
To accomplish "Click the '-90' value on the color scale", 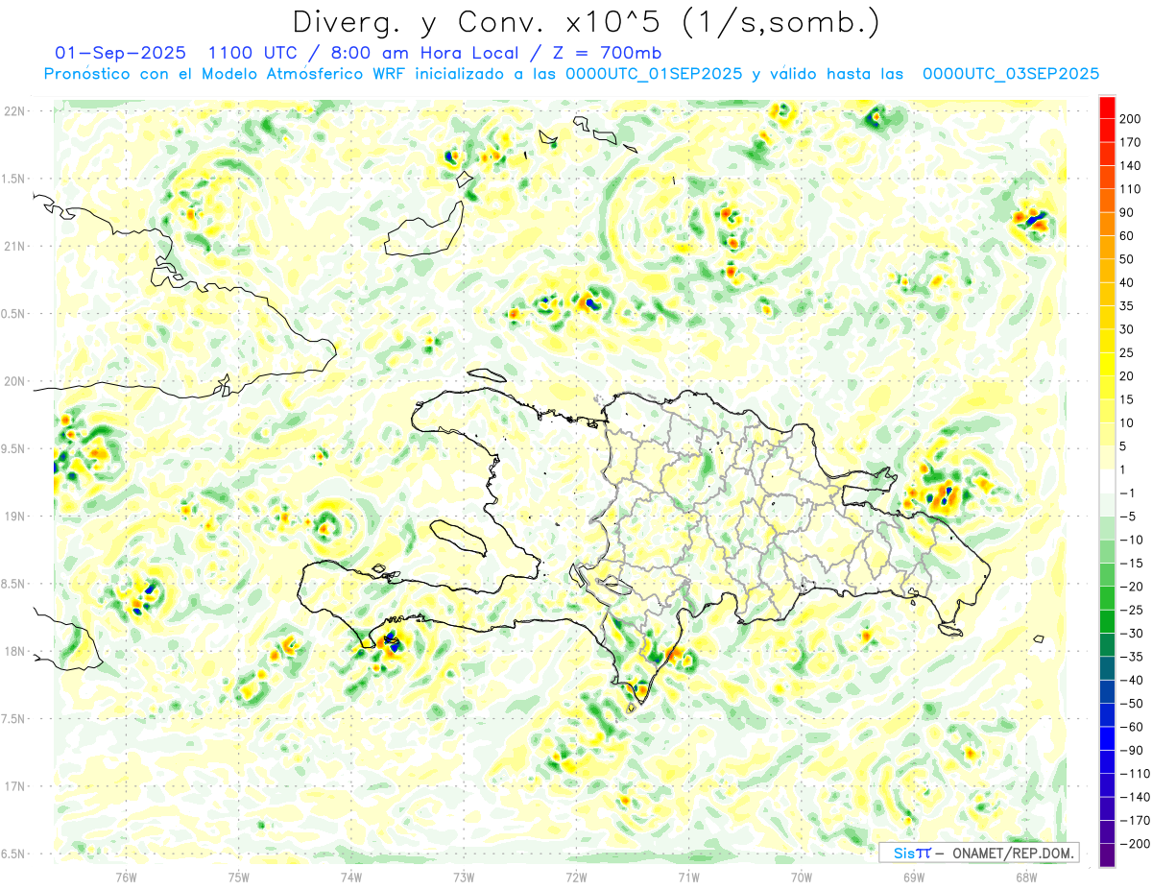I will pos(1132,750).
